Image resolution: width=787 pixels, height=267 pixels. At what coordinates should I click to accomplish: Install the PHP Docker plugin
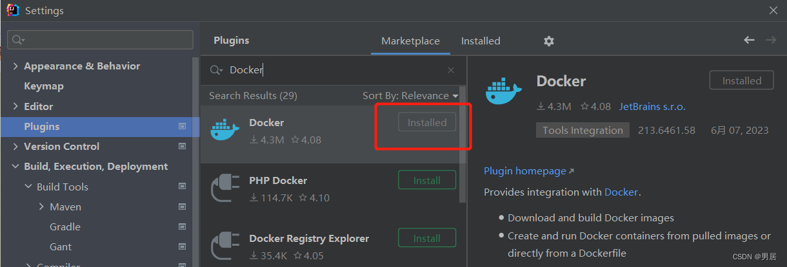[x=427, y=180]
